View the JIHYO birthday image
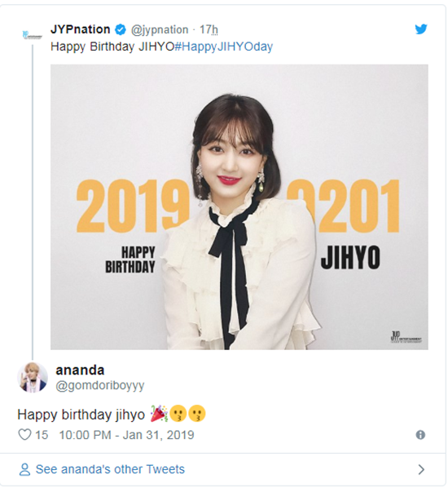 click(x=239, y=207)
